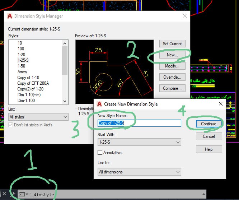Select the Arrow style in Styles list

(x=22, y=72)
